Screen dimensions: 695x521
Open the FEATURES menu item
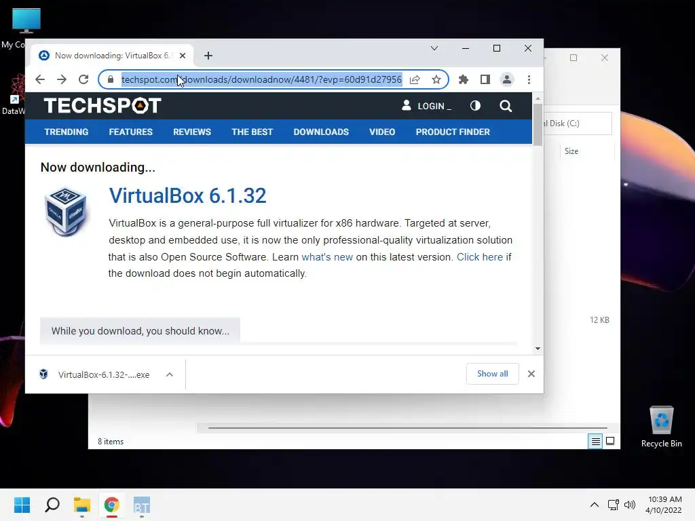[131, 132]
